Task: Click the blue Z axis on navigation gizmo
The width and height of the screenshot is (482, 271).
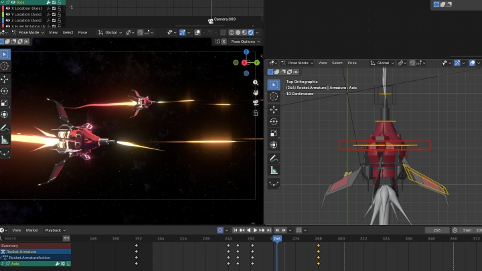Action: coord(246,52)
